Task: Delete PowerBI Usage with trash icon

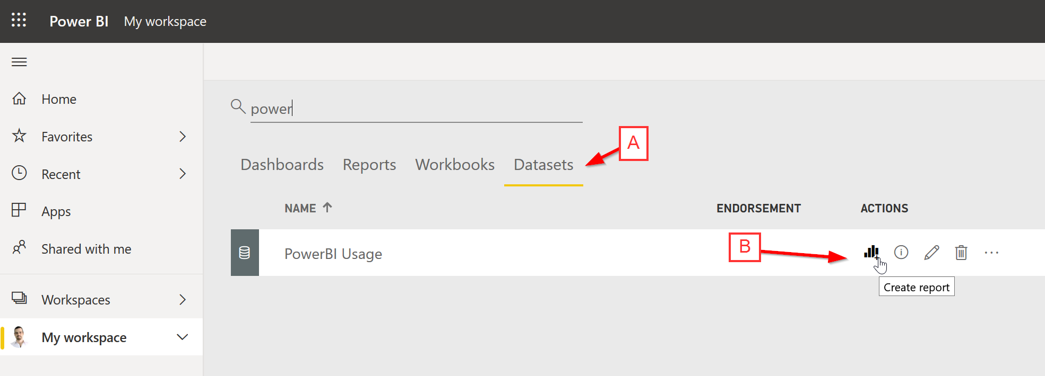Action: click(961, 253)
